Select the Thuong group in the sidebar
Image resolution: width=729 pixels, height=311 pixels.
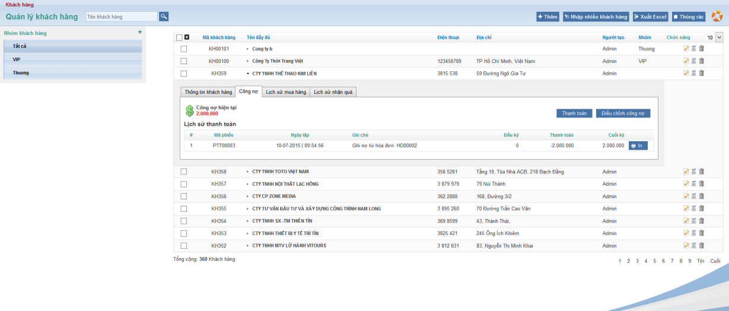[73, 73]
